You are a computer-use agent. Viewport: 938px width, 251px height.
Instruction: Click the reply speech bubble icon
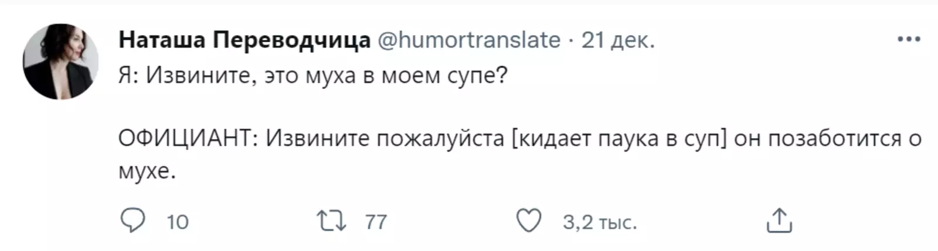pos(132,221)
